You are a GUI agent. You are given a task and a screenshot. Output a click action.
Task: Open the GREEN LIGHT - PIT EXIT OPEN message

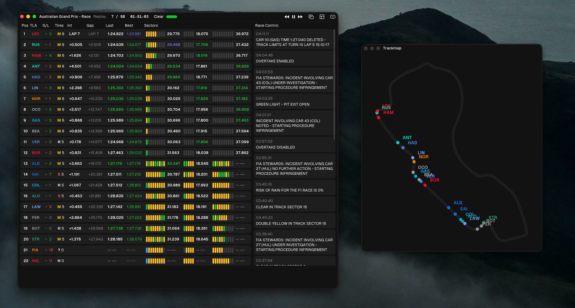(294, 101)
